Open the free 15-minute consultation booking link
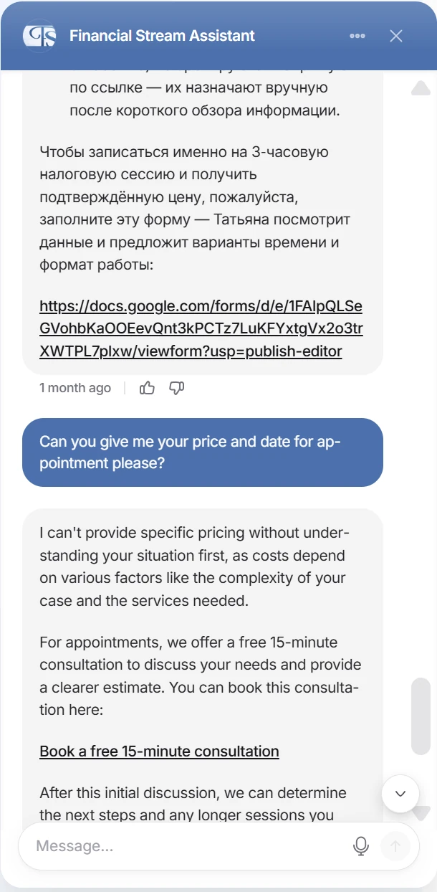437x892 pixels. [158, 751]
